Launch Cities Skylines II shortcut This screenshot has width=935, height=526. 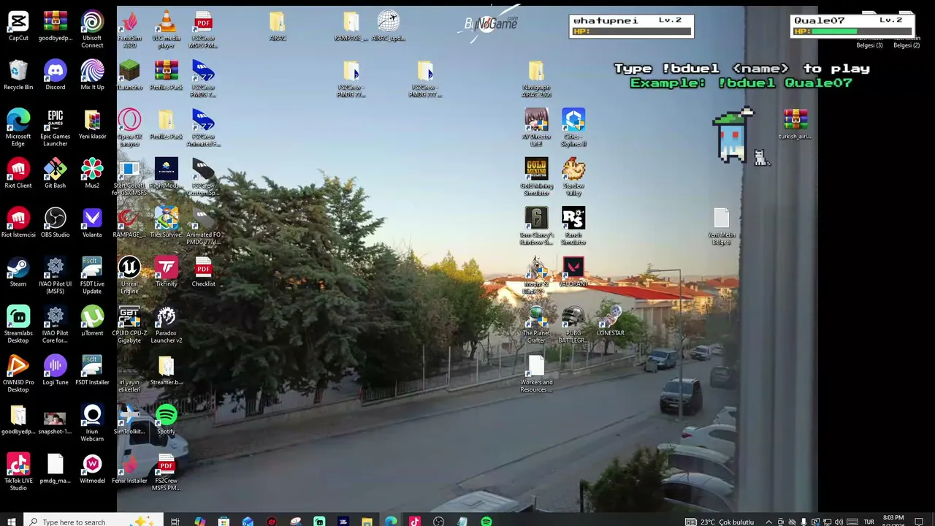pos(573,128)
